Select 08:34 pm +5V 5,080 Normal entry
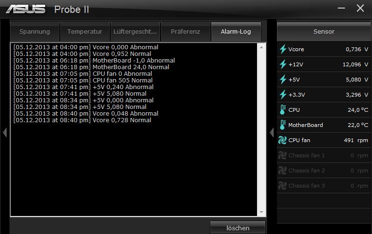This screenshot has height=234, width=372. click(80, 107)
